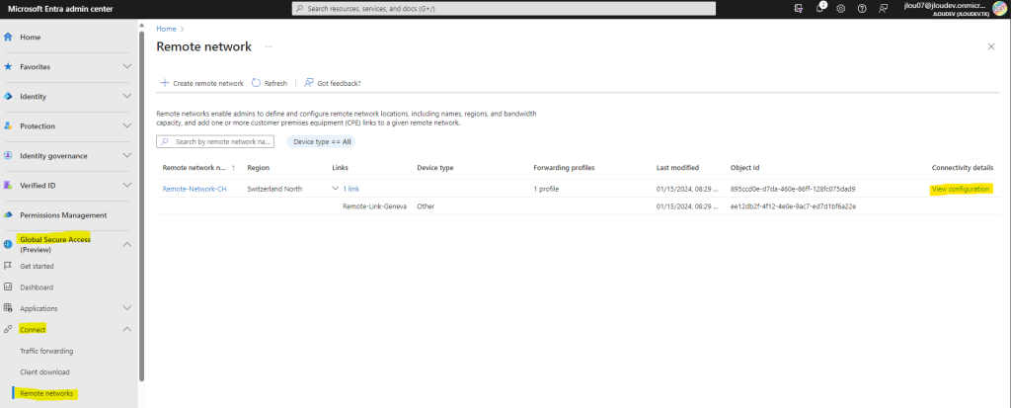
Task: Expand the Applications chevron
Action: (127, 308)
